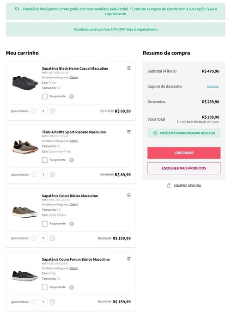Click quantity field of Sapatênis Couro Forum

43,302
